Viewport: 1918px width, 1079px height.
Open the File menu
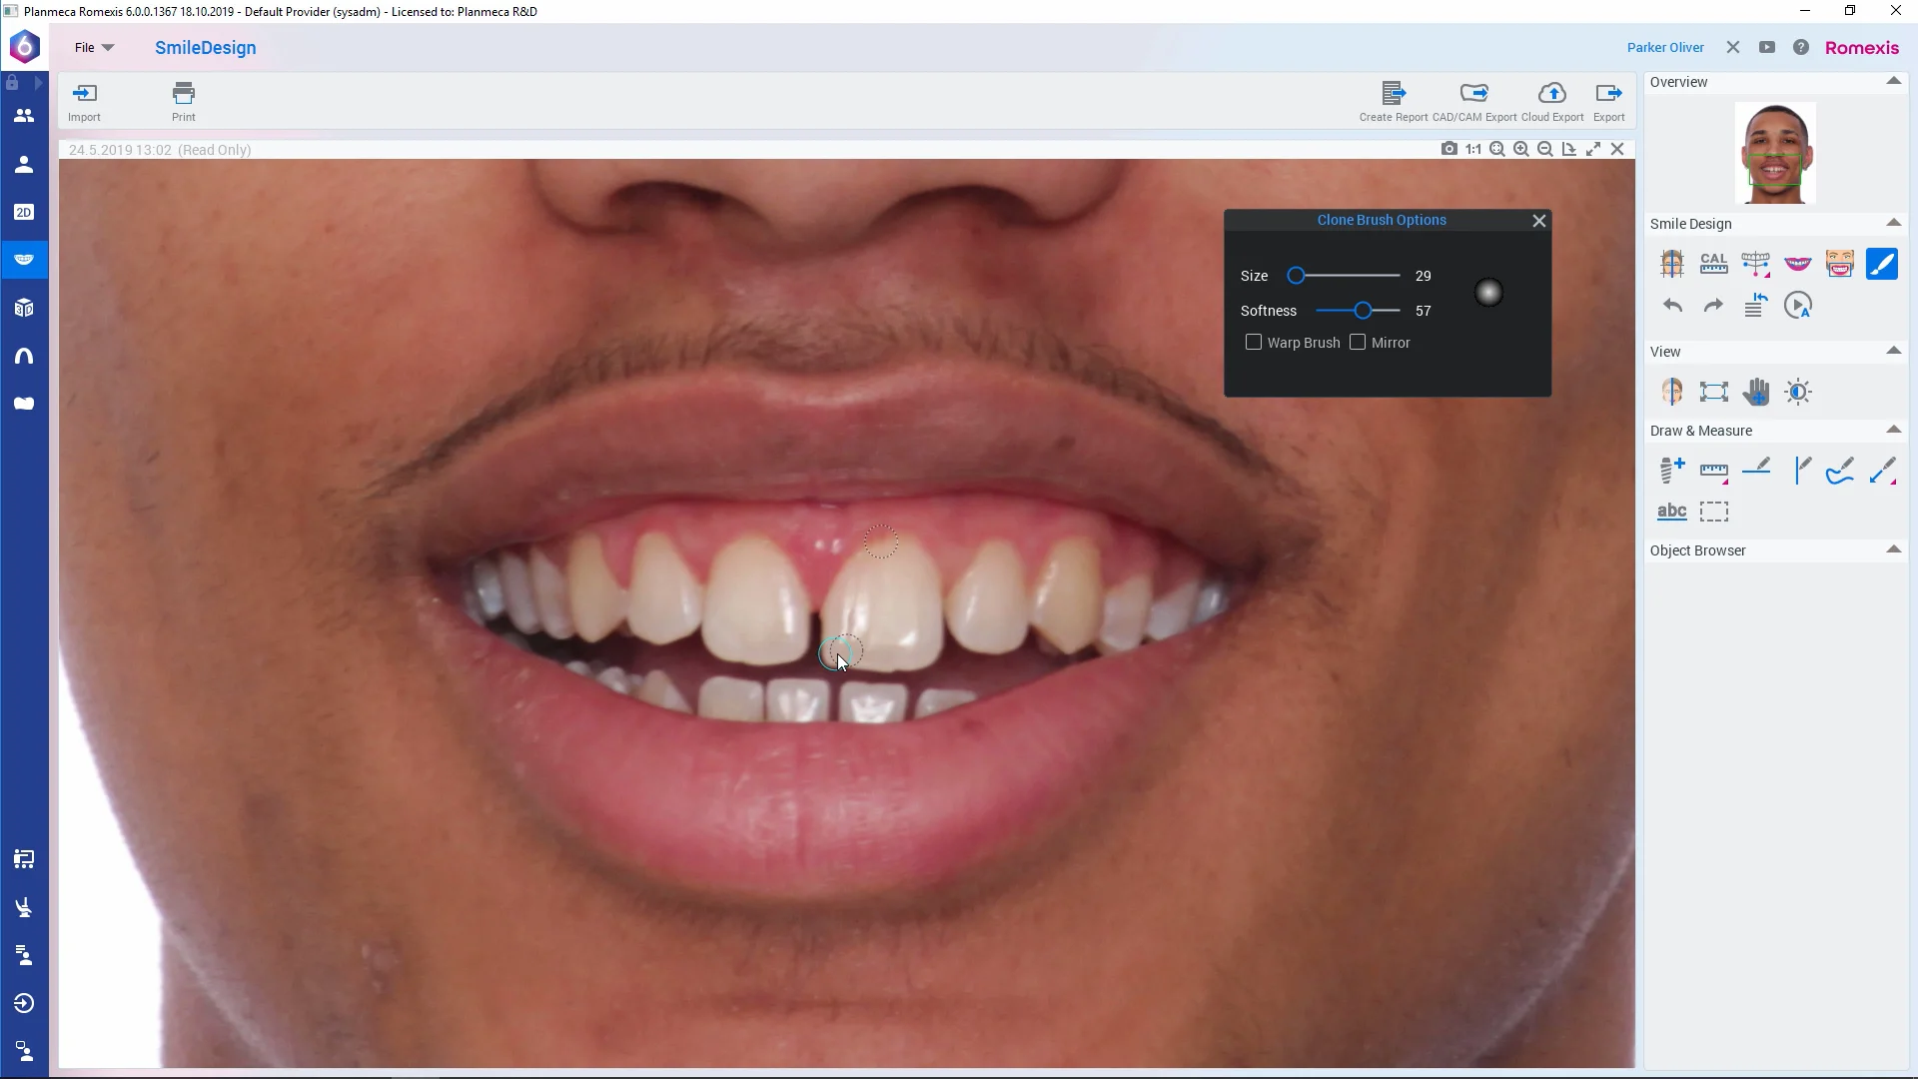pyautogui.click(x=92, y=47)
